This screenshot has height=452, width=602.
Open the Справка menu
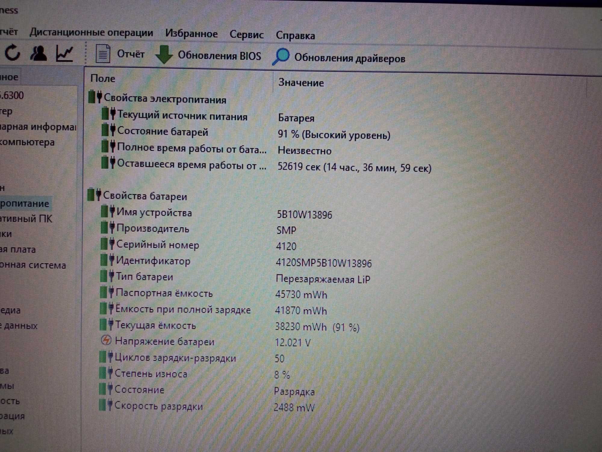[x=295, y=36]
